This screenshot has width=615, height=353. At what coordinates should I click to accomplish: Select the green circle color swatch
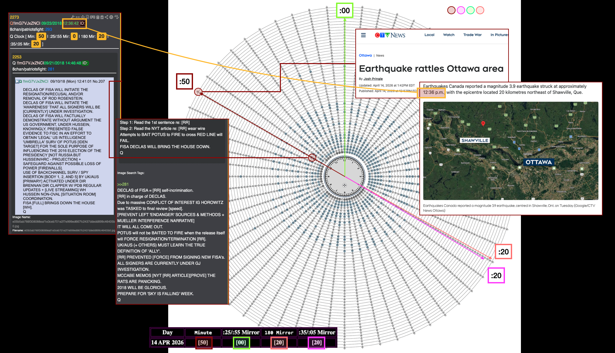point(470,10)
